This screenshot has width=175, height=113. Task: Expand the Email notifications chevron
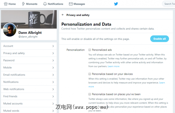(53, 75)
